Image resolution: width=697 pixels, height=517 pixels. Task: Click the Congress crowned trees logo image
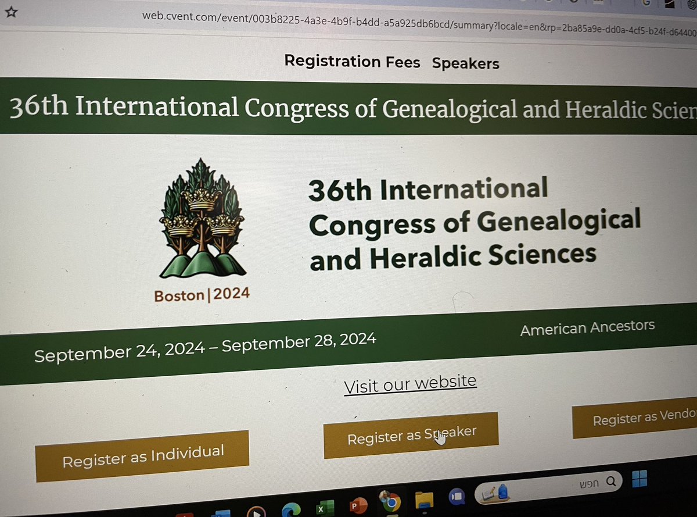pyautogui.click(x=203, y=217)
